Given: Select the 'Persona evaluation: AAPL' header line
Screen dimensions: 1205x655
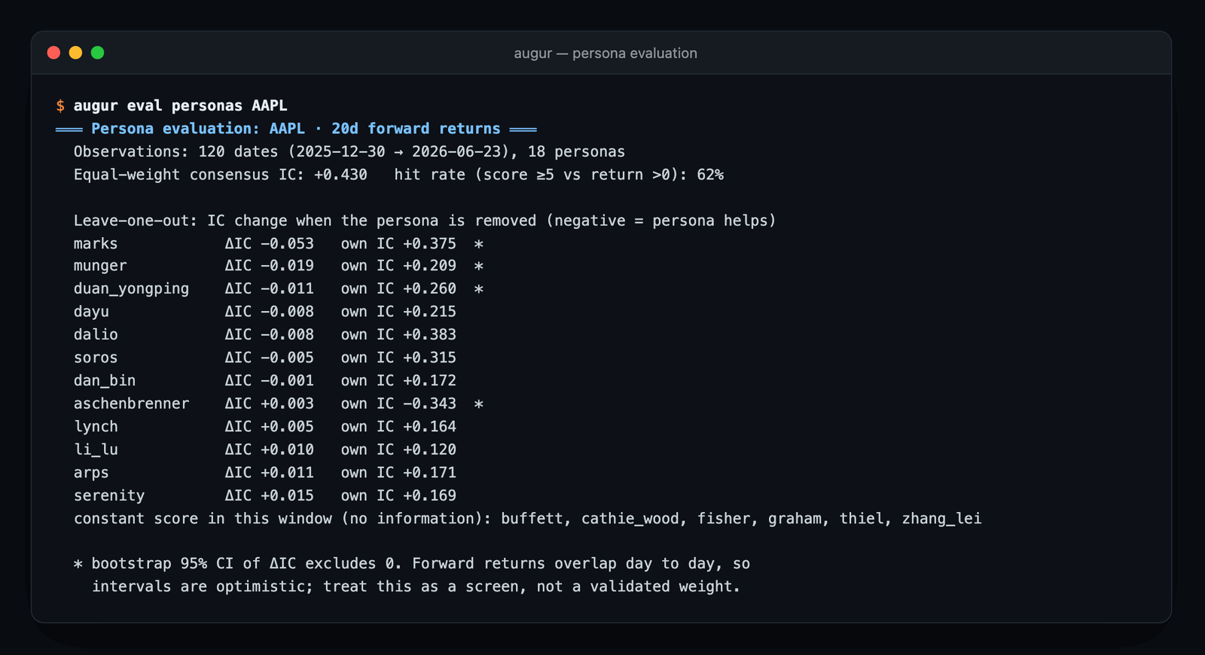Looking at the screenshot, I should [296, 129].
